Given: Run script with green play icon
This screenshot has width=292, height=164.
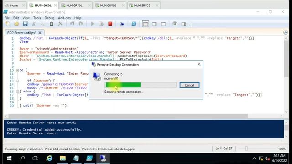Looking at the screenshot, I should click(92, 24).
